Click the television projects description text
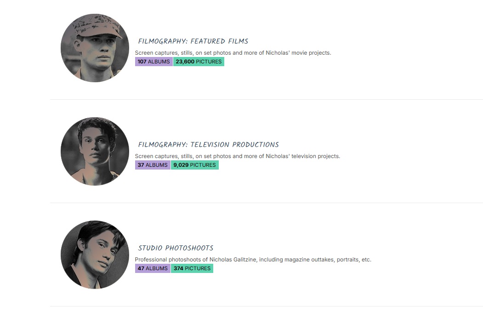The width and height of the screenshot is (483, 312). coord(237,156)
